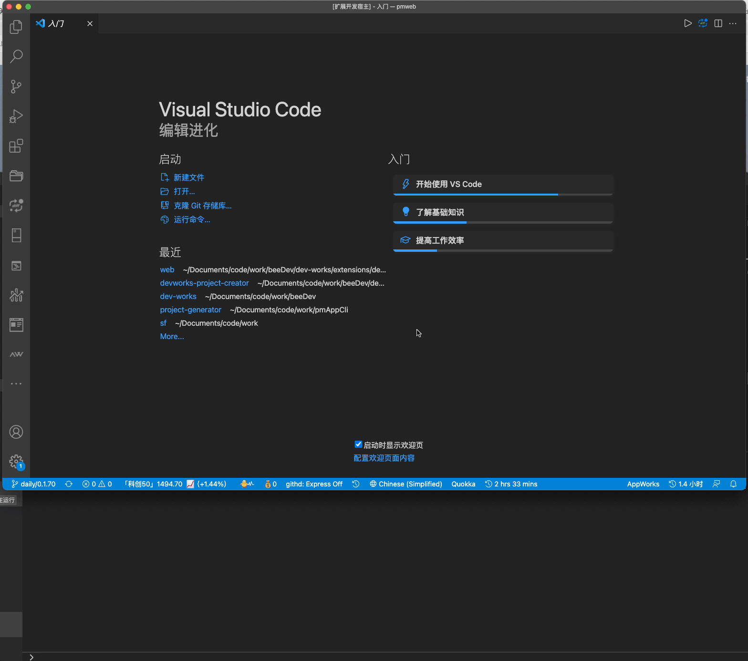Open the Extensions view

[x=16, y=146]
